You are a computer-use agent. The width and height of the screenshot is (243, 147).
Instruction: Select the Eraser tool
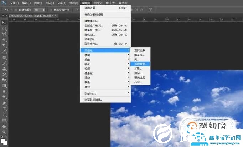coord(4,80)
